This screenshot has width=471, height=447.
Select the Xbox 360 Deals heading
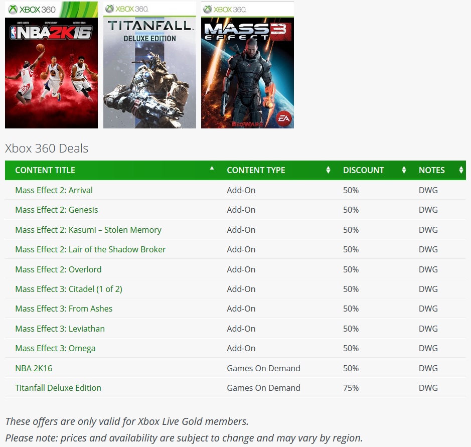(x=47, y=148)
